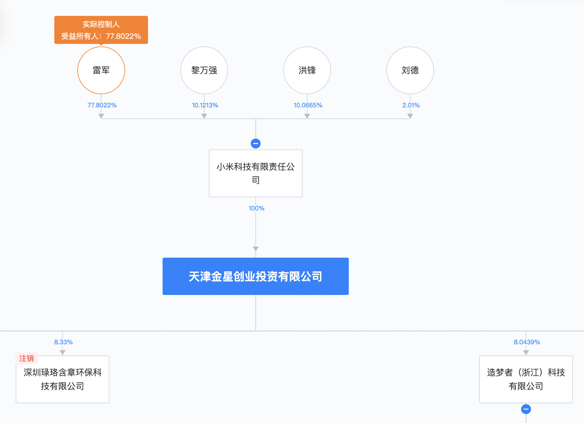
Task: Select the 黎万强 shareholder node
Action: (204, 70)
